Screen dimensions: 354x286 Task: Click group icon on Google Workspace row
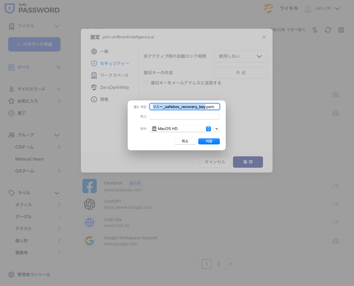point(335,241)
